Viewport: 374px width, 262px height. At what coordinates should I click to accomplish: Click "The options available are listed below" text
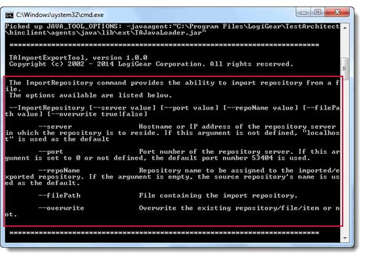click(x=90, y=95)
